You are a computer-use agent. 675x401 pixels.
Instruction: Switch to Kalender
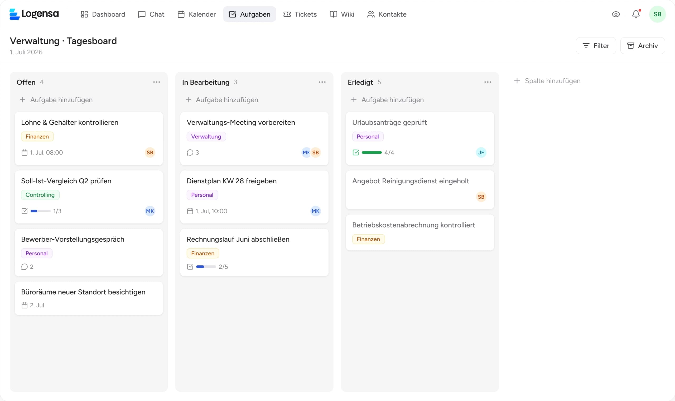coord(196,14)
